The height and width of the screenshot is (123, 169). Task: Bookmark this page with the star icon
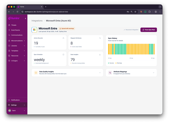(135, 12)
